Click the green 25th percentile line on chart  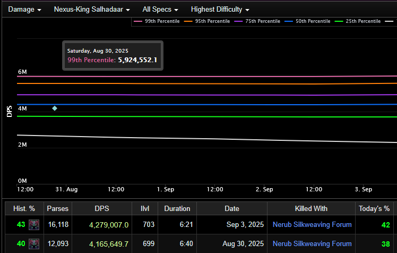coord(212,117)
